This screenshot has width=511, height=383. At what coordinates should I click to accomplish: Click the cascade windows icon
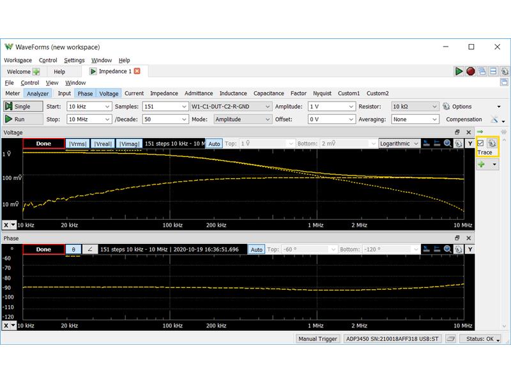(482, 71)
